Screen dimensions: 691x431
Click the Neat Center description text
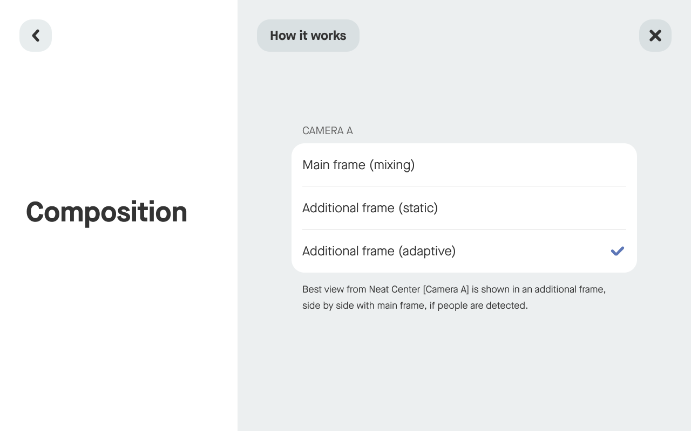point(453,297)
